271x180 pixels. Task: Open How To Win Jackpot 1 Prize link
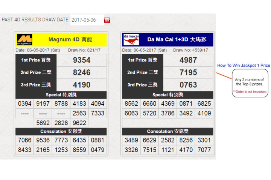(x=244, y=66)
